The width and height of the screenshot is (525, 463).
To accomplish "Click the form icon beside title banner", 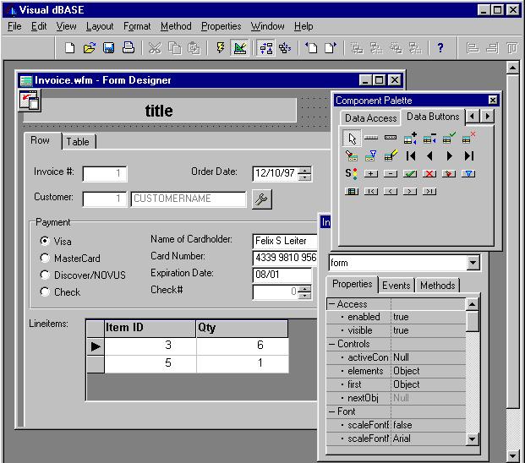I will (30, 100).
